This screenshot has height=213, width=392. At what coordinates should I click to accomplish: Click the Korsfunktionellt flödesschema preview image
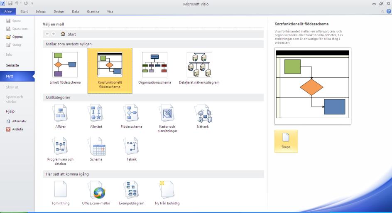click(313, 86)
